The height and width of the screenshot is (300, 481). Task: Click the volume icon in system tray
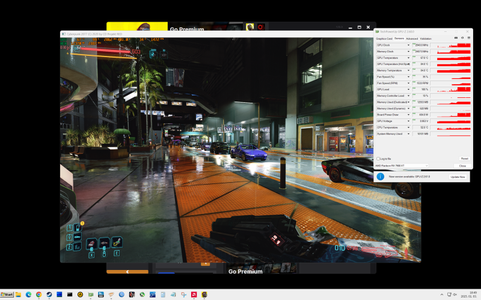pos(455,295)
